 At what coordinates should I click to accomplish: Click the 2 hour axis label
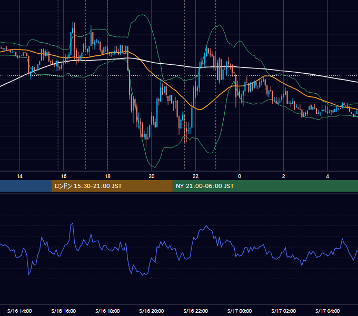pos(284,176)
